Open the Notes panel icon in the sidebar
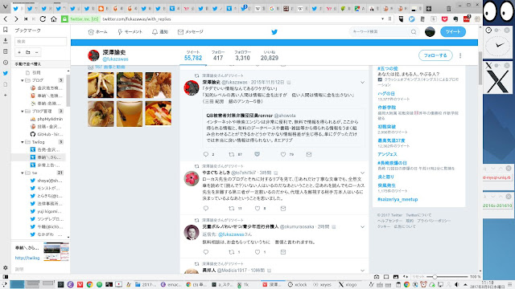 pos(6,51)
